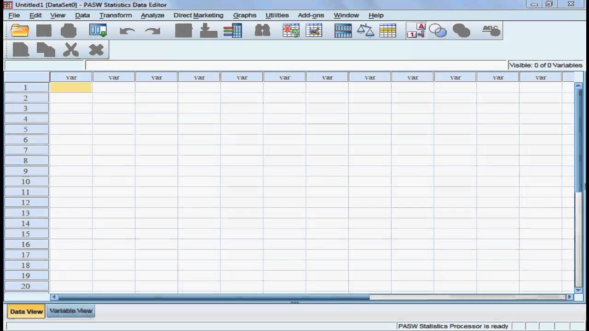Click the Show all variables icon
The width and height of the screenshot is (589, 331).
point(462,31)
